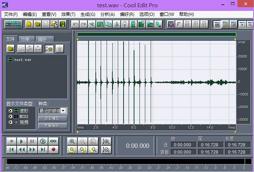
Task: Open the 偏好(R) menu
Action: click(x=127, y=14)
